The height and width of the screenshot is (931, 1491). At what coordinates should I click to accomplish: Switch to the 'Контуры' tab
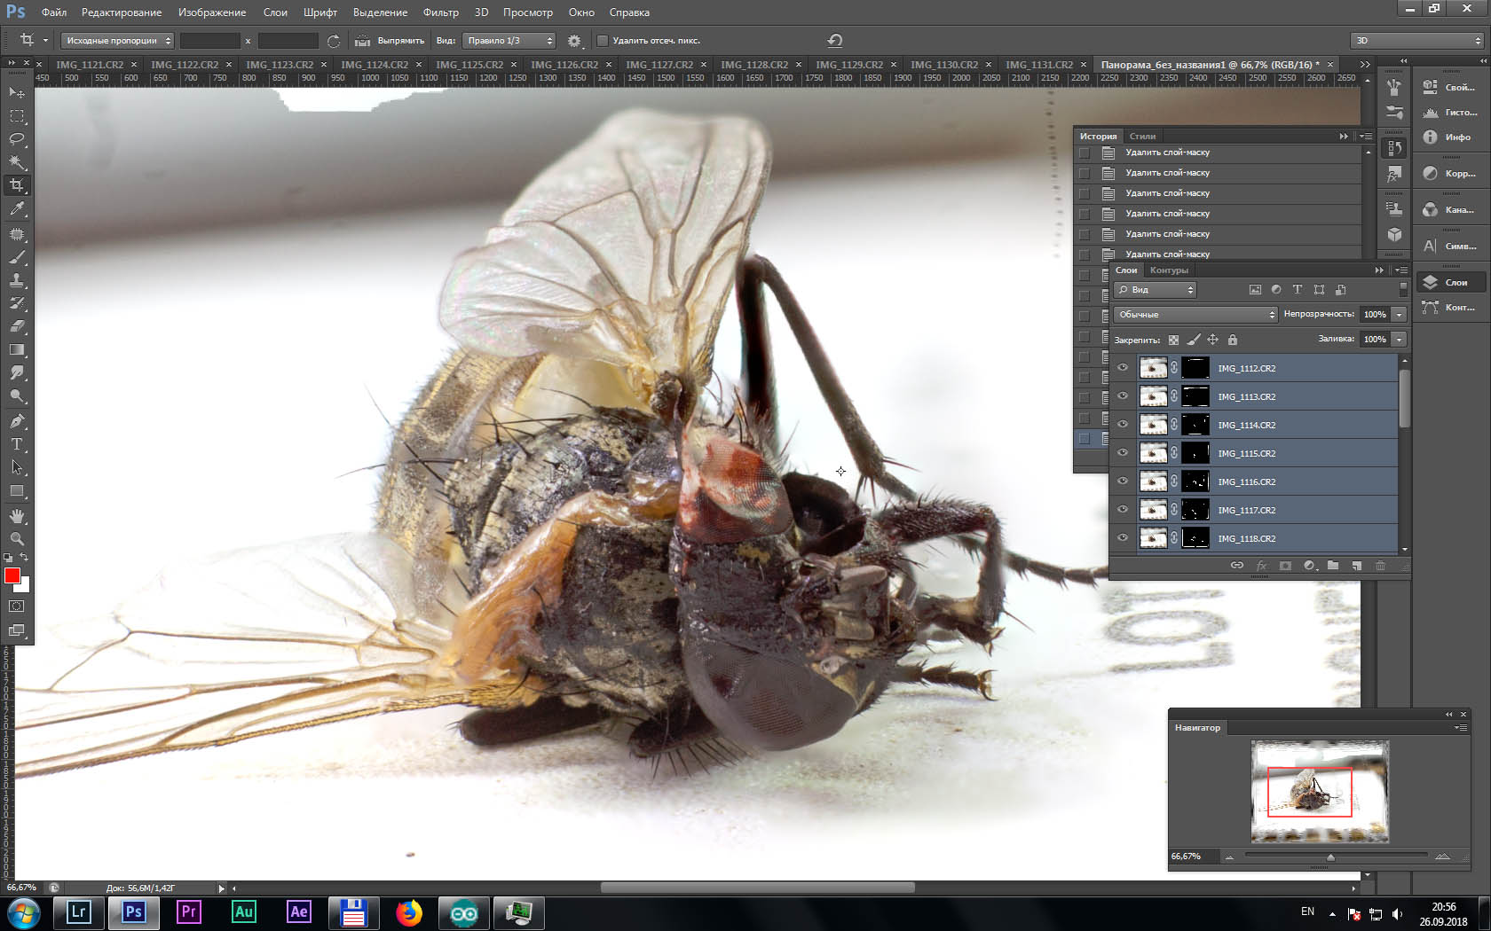click(x=1169, y=270)
